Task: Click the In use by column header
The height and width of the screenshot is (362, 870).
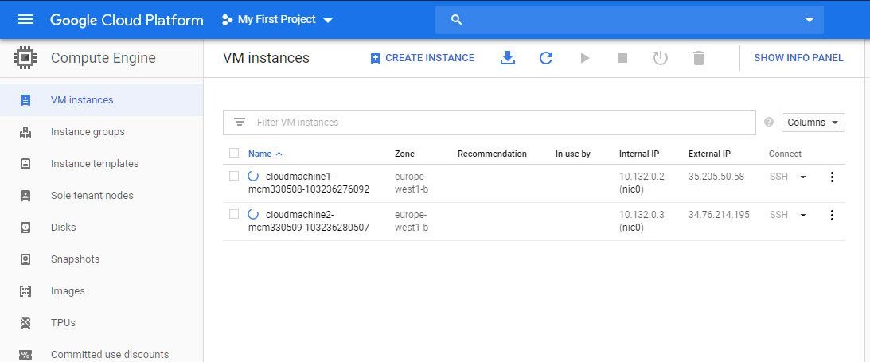Action: click(572, 154)
